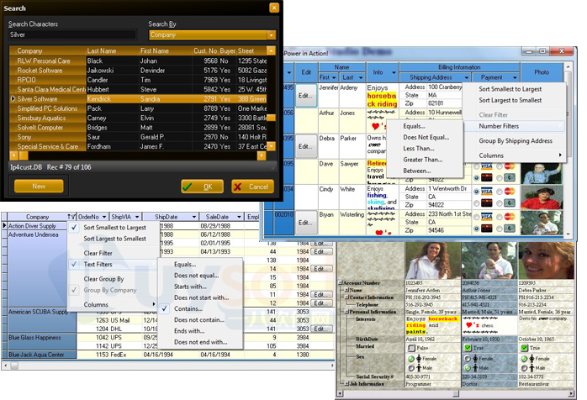Open the ShipDate column dropdown arrow

point(194,217)
